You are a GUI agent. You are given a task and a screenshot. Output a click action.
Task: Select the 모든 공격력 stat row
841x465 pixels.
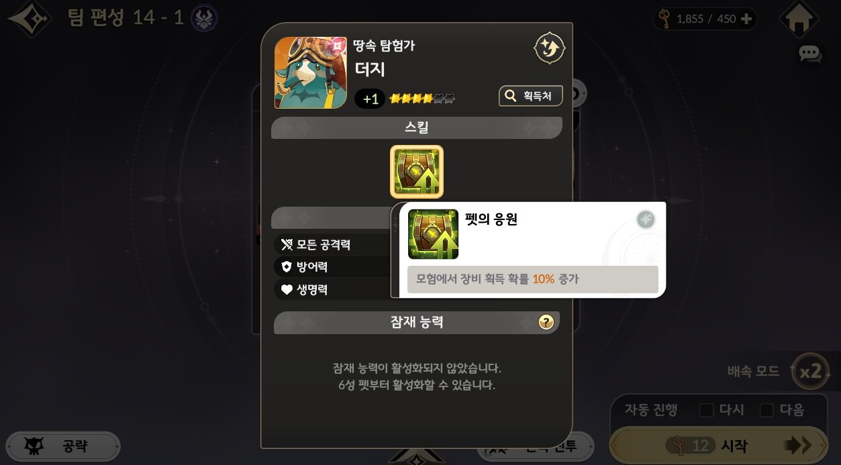click(332, 244)
